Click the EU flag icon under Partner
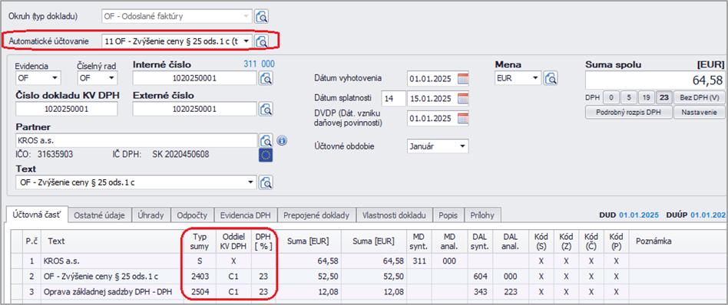 click(266, 156)
